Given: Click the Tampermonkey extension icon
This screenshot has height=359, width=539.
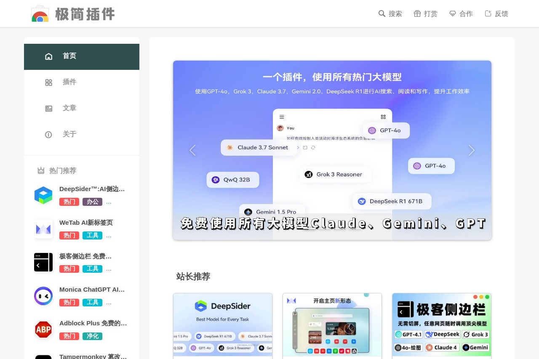Looking at the screenshot, I should pyautogui.click(x=43, y=357).
